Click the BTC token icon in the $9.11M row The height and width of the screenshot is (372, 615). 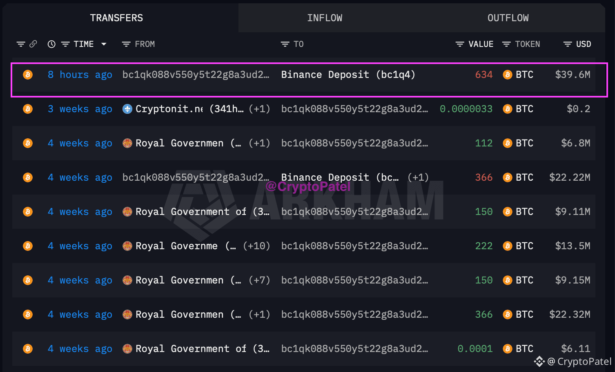point(508,212)
